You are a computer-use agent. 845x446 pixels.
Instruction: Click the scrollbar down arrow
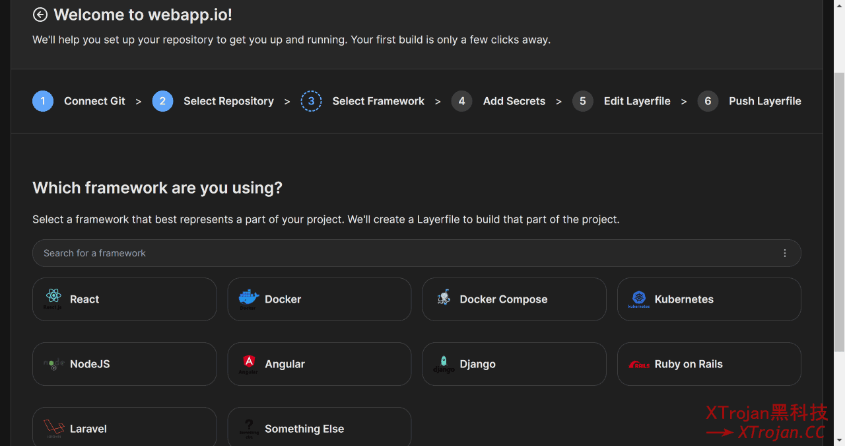tap(839, 440)
